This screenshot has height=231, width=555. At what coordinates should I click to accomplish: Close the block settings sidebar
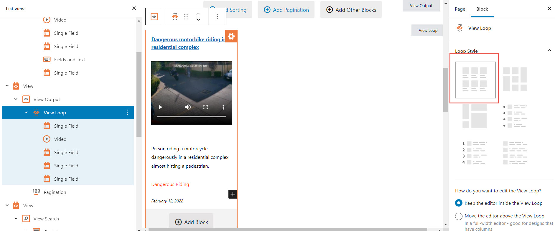click(x=549, y=9)
